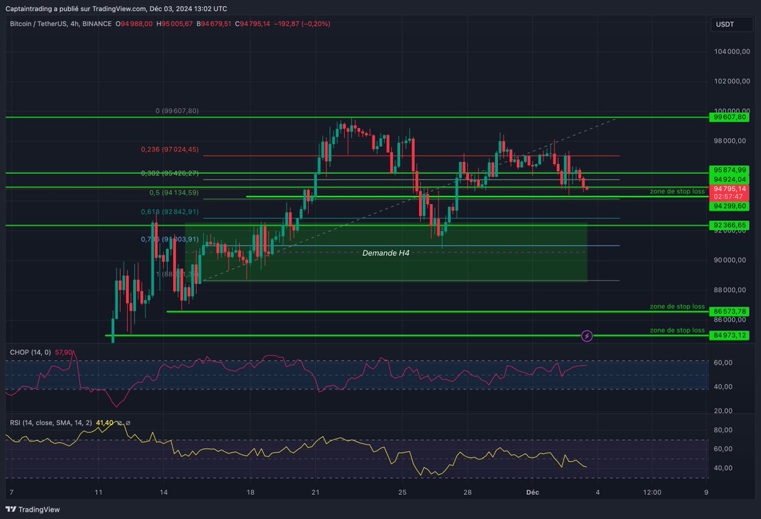
Task: Click the high price H95 005,67 value
Action: click(175, 23)
